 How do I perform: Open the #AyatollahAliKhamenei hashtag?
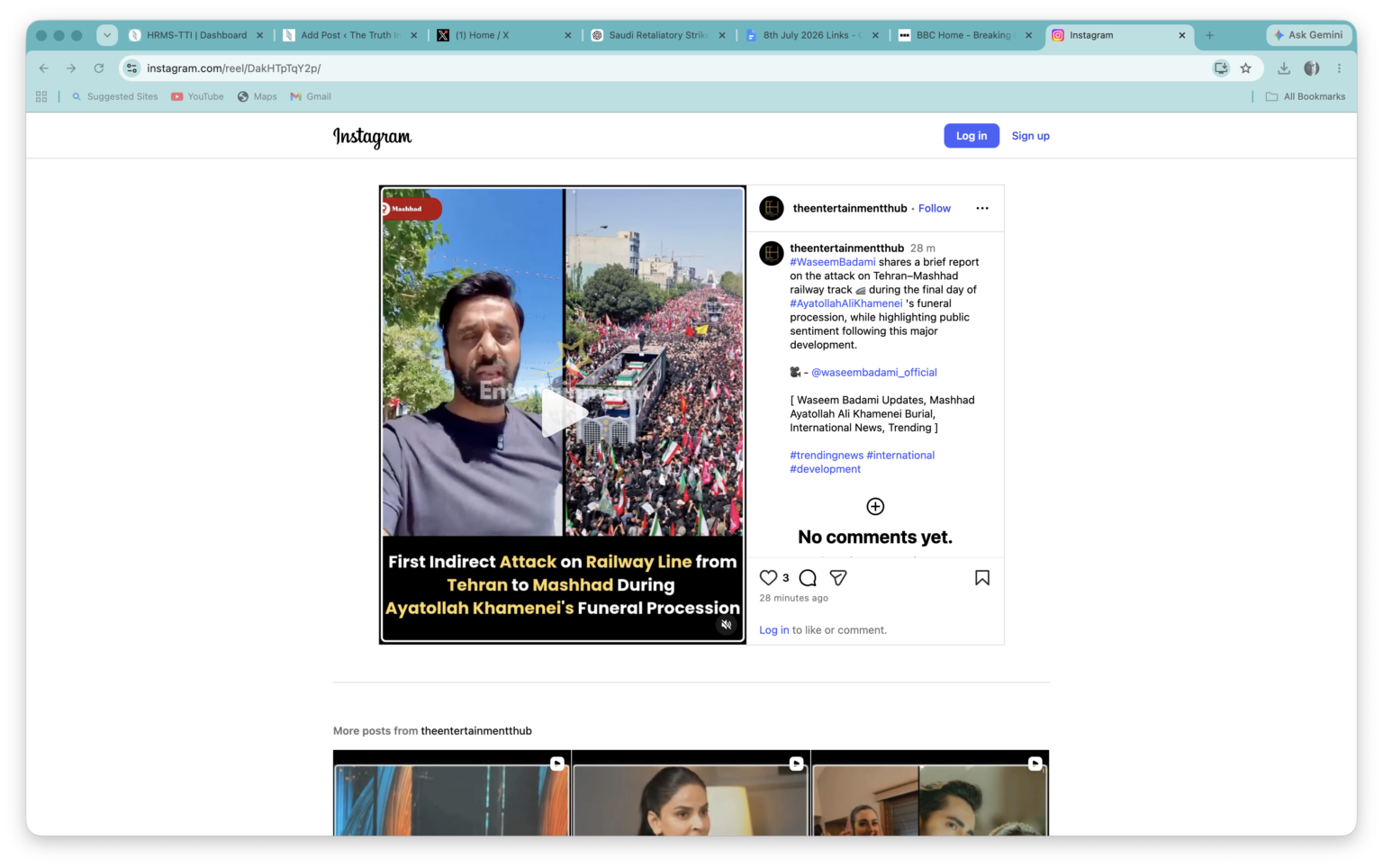click(846, 303)
